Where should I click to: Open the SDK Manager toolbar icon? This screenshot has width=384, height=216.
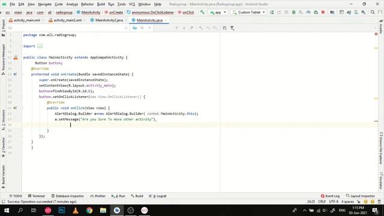point(364,12)
